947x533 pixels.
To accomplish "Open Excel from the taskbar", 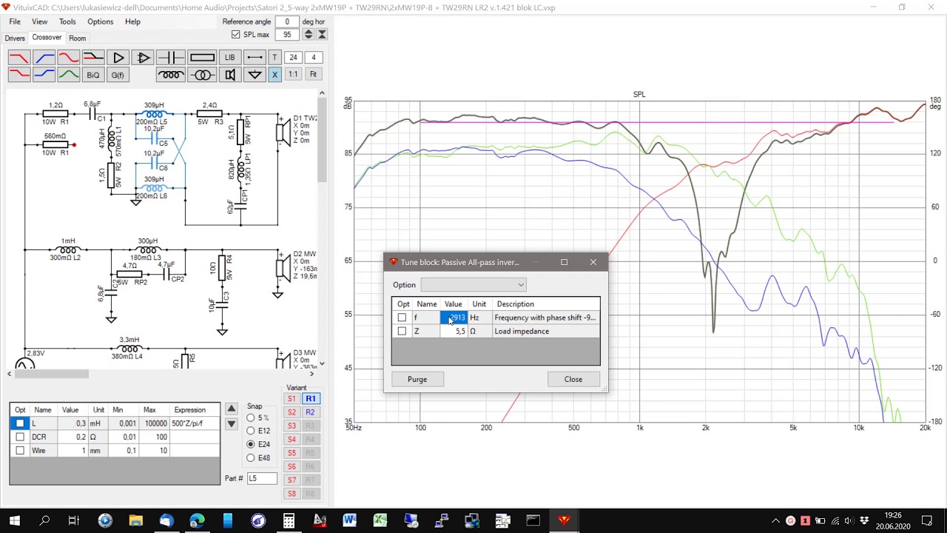I will (x=380, y=520).
